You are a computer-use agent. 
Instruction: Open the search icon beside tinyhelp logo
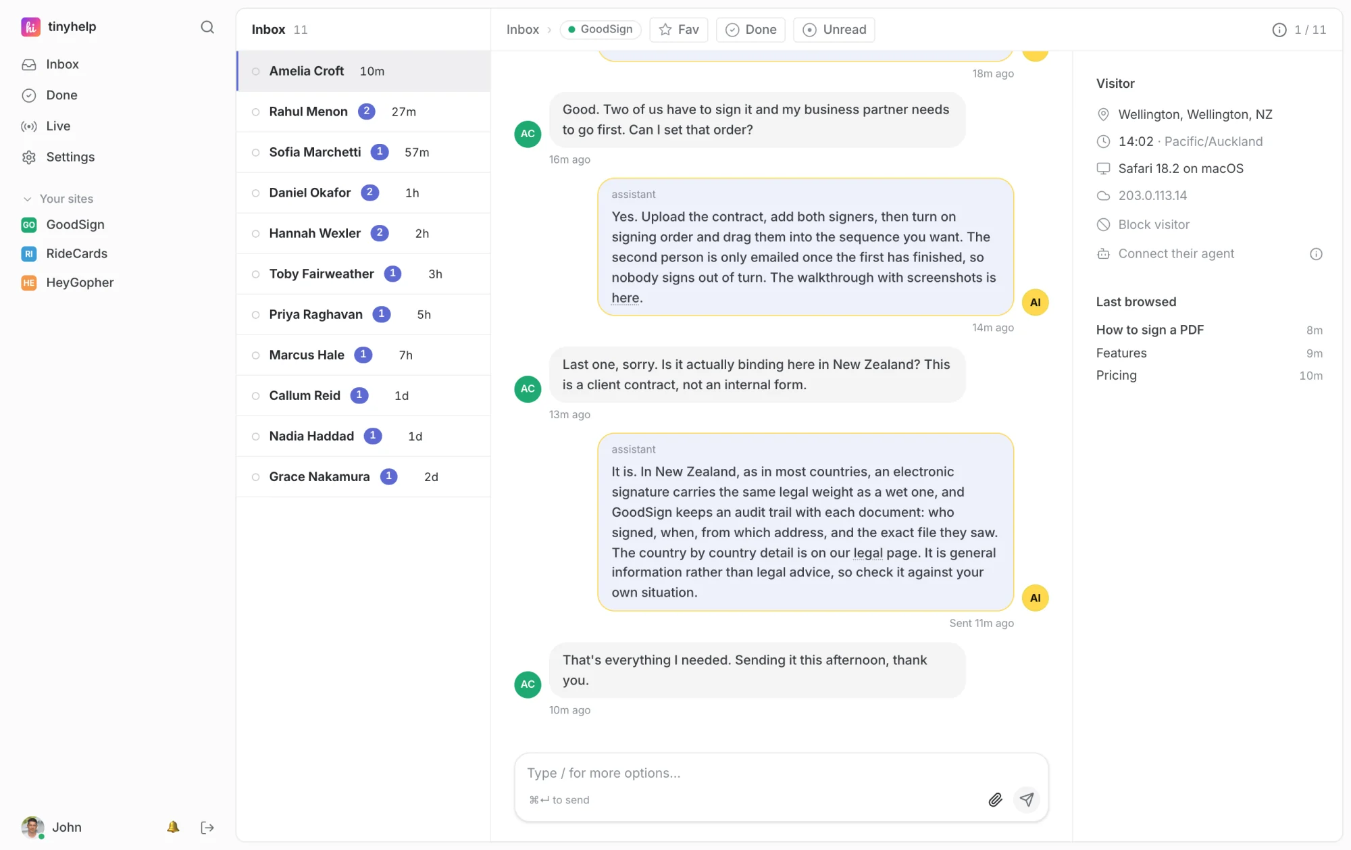click(x=207, y=27)
